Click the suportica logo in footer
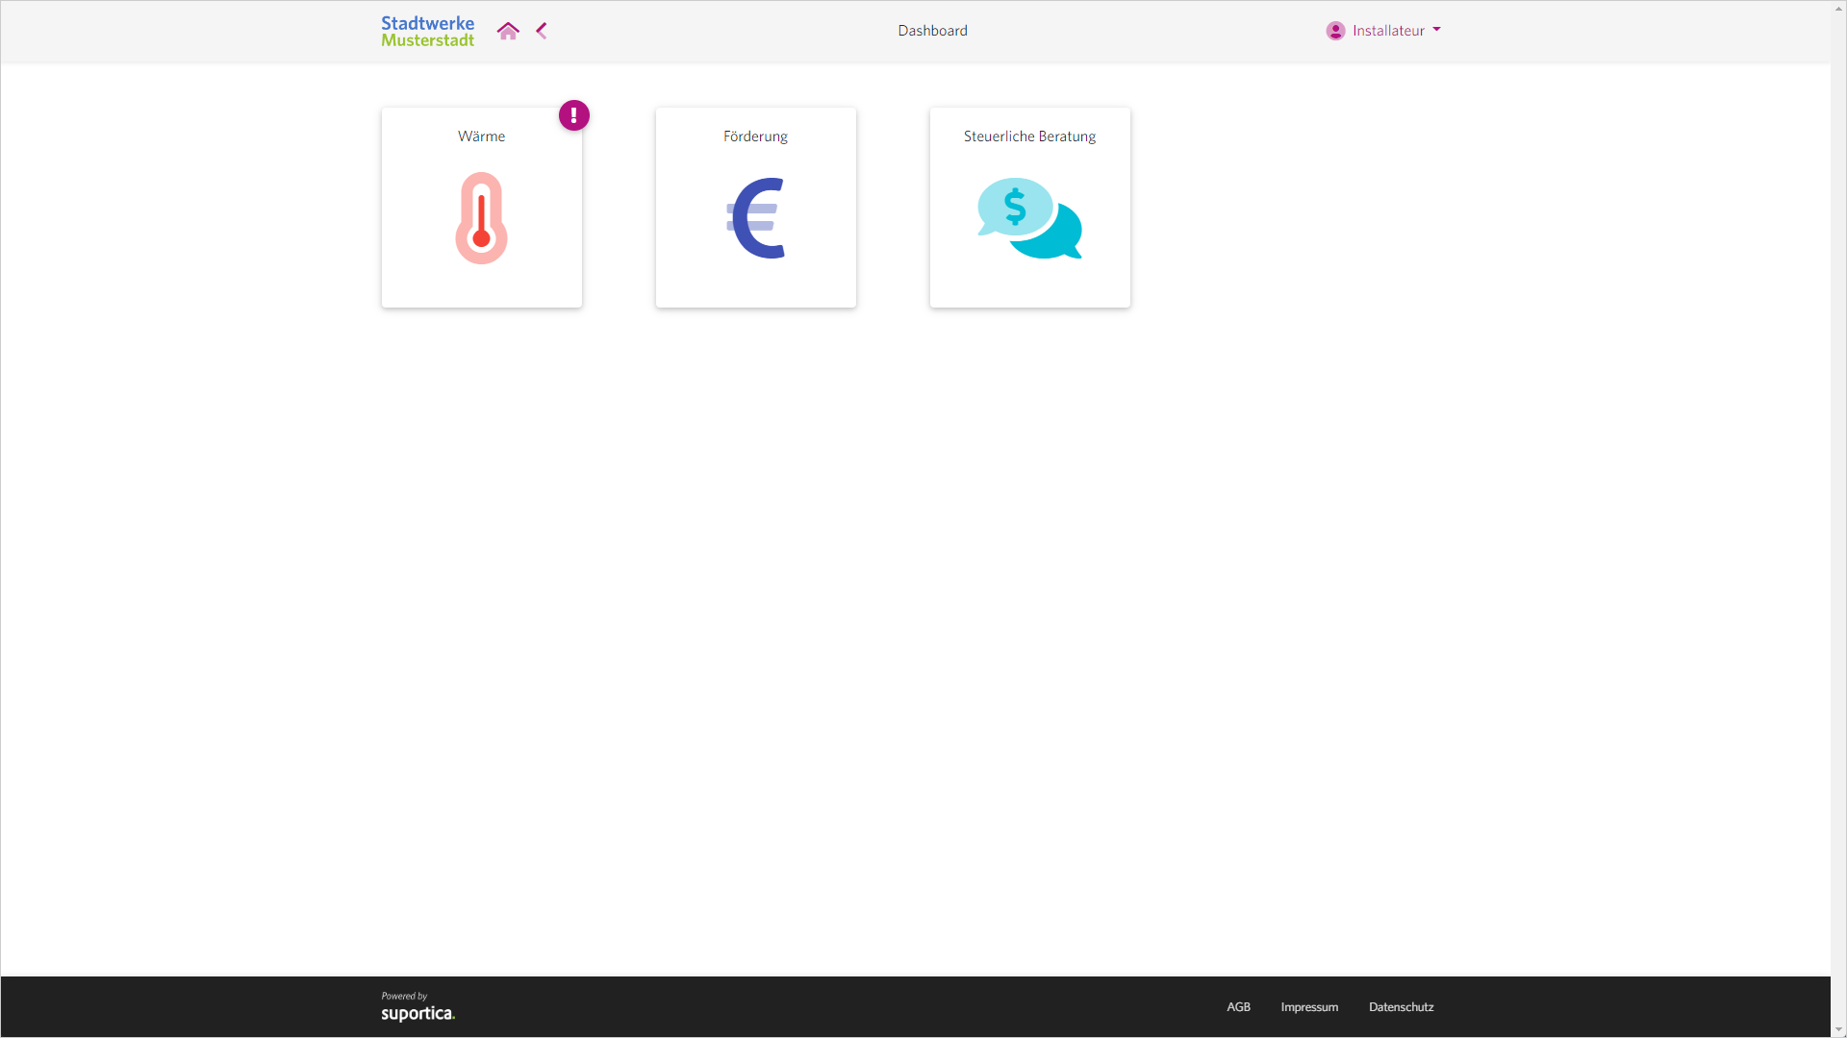Viewport: 1847px width, 1038px height. [417, 1014]
